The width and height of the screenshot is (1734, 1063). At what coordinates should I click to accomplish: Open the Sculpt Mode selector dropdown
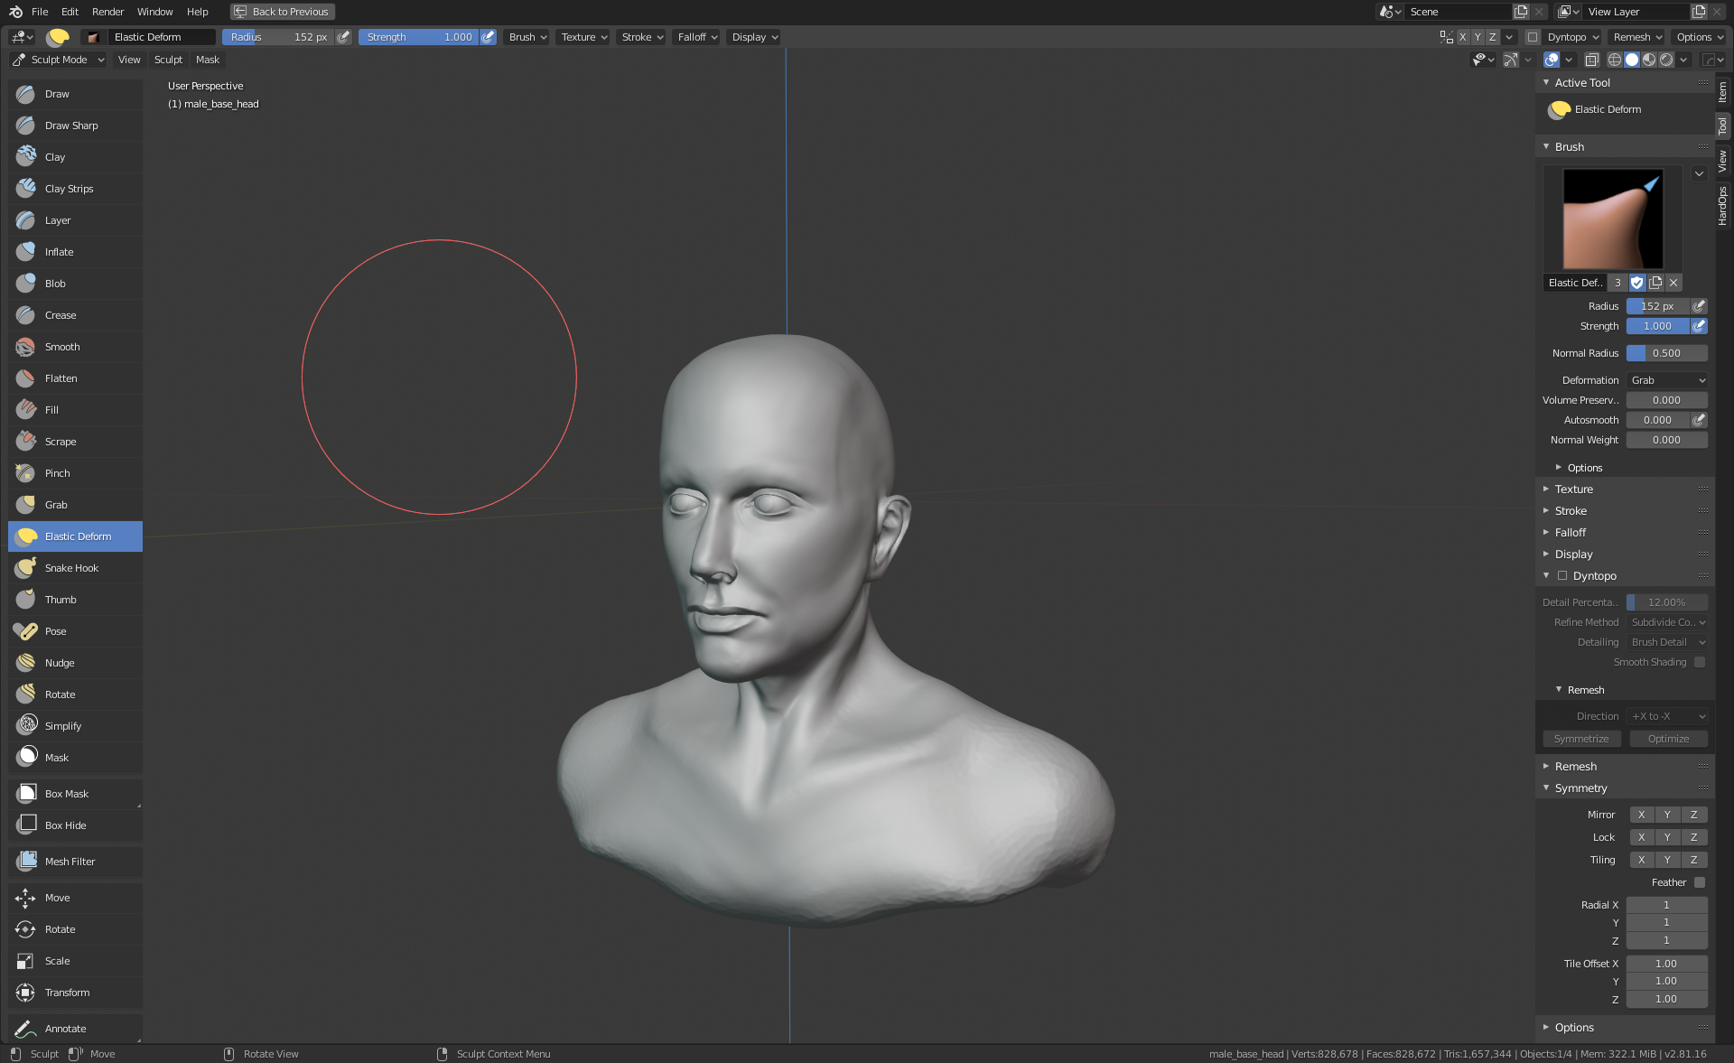click(x=59, y=60)
